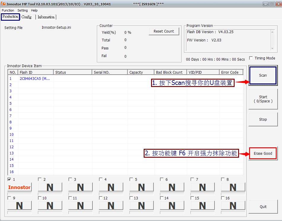The image size is (282, 221).
Task: Click the VID/PID column header
Action: [x=203, y=72]
